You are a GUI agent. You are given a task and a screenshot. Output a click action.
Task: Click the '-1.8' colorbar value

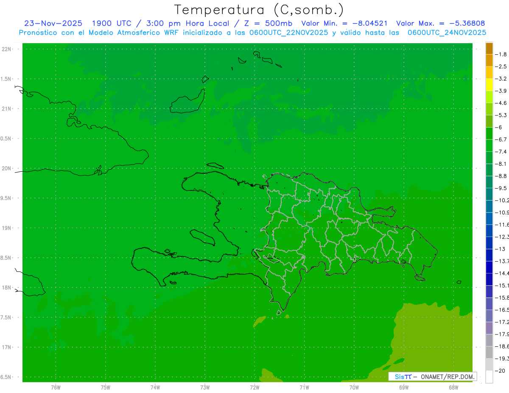[x=501, y=54]
